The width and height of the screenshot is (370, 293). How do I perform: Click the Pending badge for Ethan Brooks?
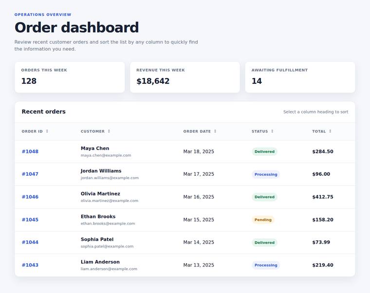click(x=263, y=220)
